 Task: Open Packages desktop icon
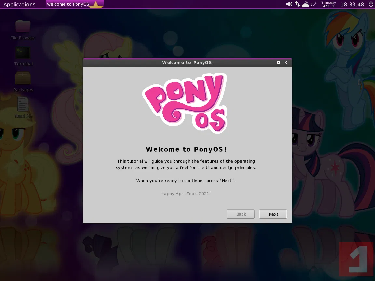click(x=23, y=82)
